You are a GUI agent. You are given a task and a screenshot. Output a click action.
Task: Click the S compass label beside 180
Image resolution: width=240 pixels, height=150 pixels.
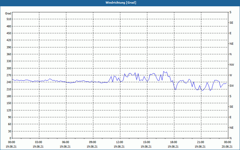coord(230,96)
